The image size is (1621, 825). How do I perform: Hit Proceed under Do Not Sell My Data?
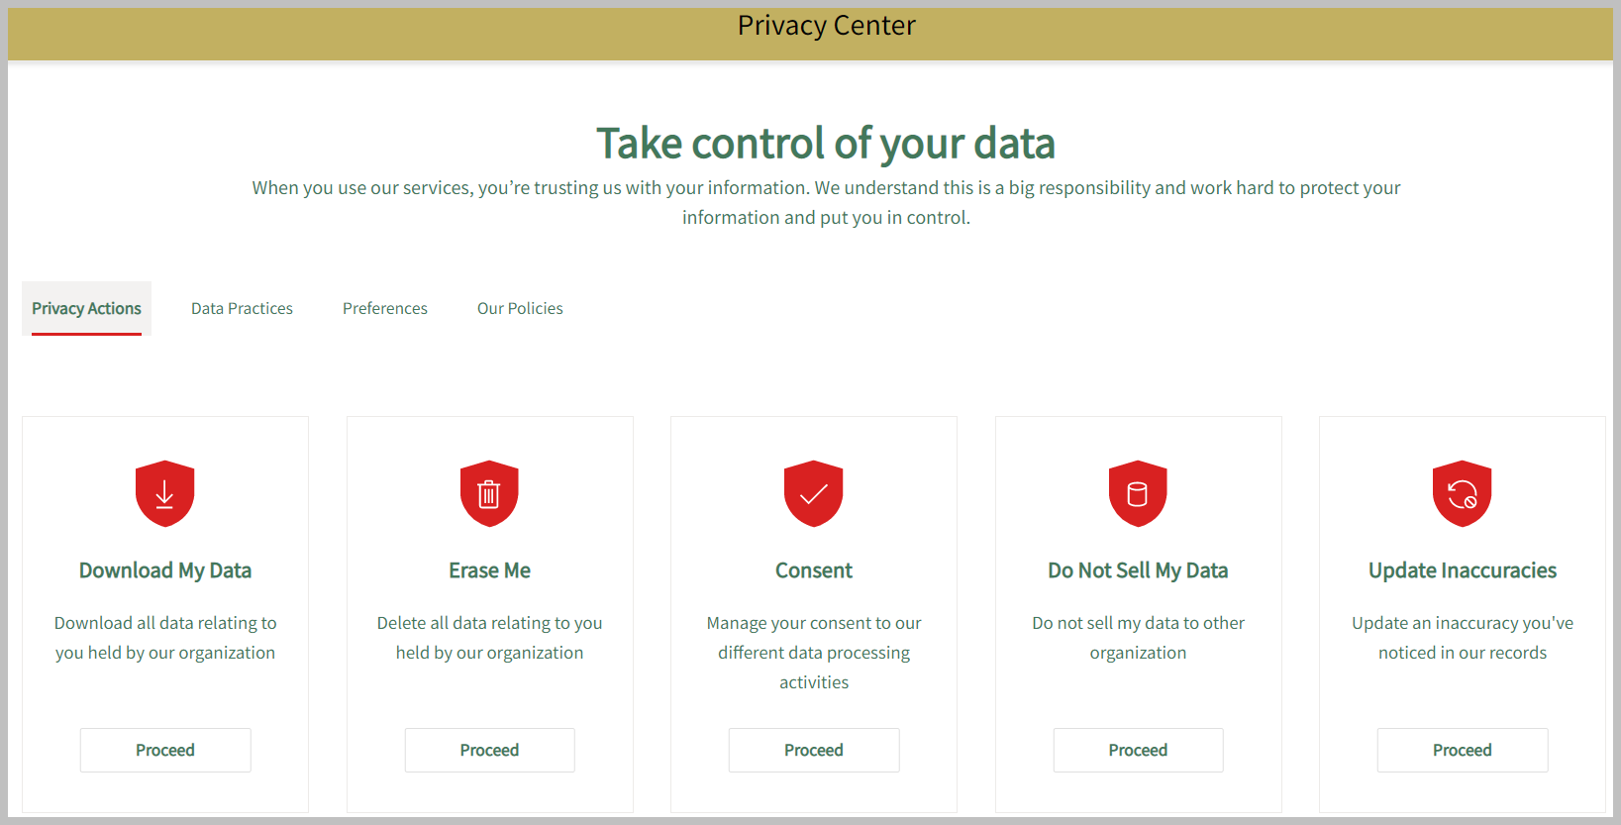(1138, 751)
